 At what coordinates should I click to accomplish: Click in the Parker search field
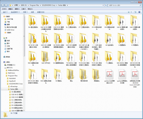click(124, 5)
